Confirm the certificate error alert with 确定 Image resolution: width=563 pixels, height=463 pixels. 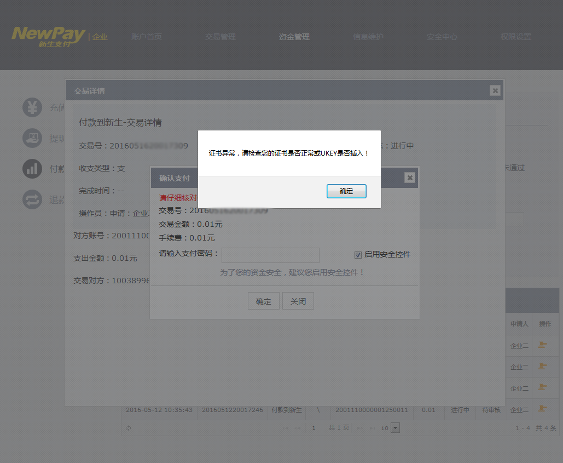tap(346, 191)
